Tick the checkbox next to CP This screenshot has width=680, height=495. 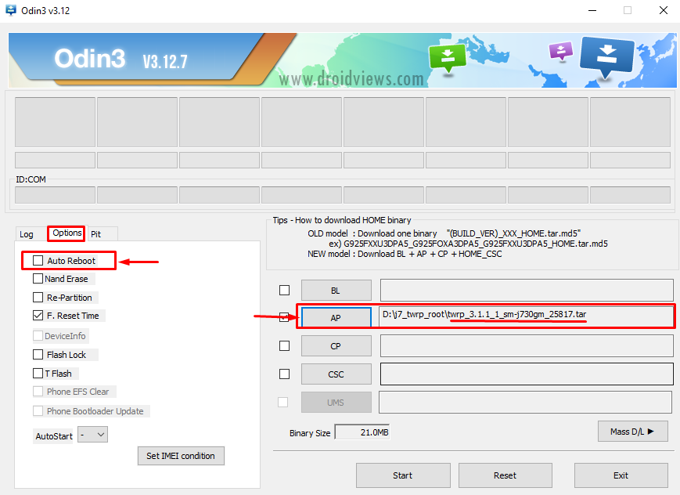(285, 346)
